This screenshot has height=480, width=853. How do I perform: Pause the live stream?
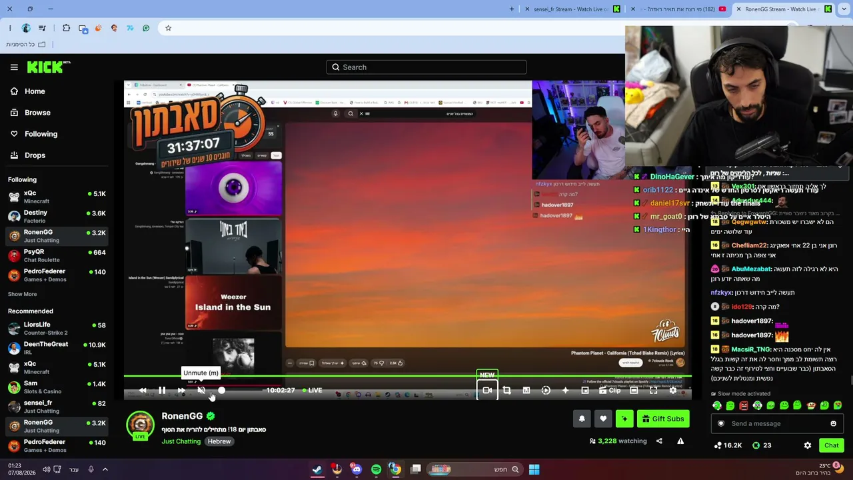[x=162, y=391]
